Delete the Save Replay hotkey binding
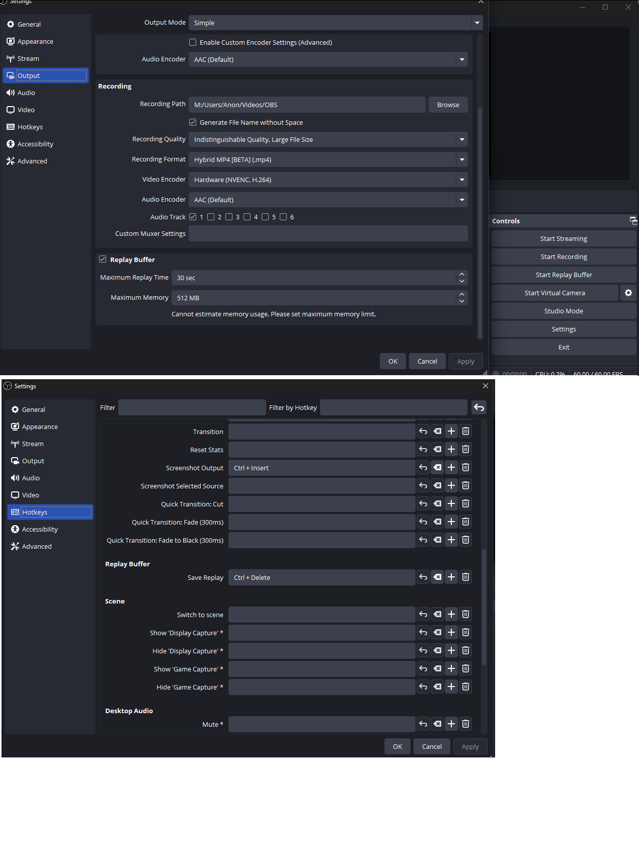 (465, 577)
